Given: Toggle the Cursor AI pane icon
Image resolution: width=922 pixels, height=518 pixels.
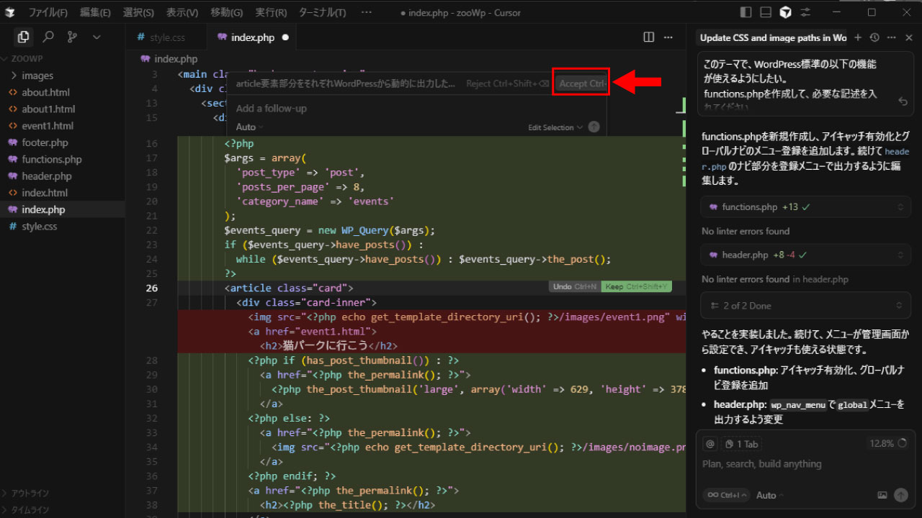Looking at the screenshot, I should coord(786,12).
